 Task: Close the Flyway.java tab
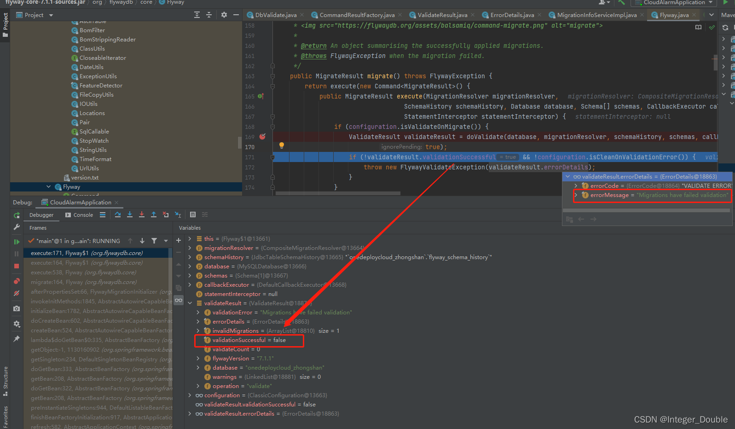click(694, 15)
